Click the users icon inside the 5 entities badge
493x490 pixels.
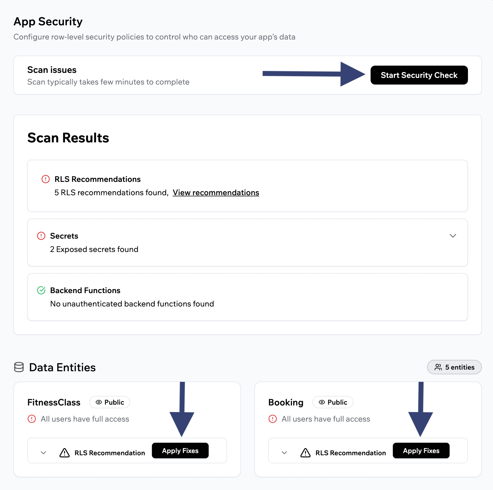439,367
